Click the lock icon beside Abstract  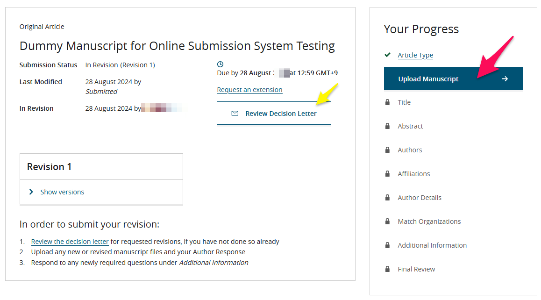(x=387, y=126)
